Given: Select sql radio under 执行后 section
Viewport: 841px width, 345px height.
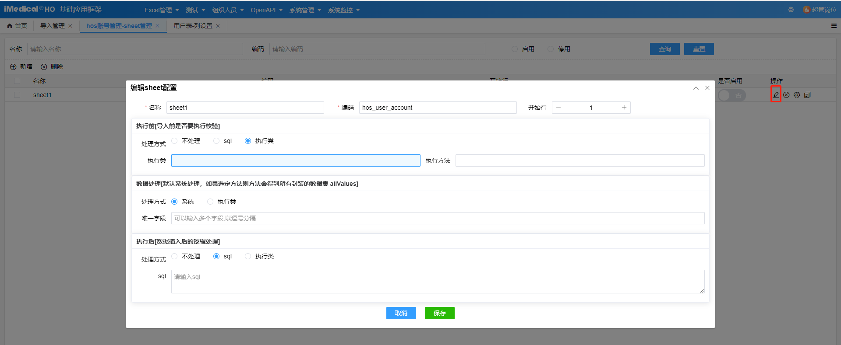Looking at the screenshot, I should click(216, 256).
